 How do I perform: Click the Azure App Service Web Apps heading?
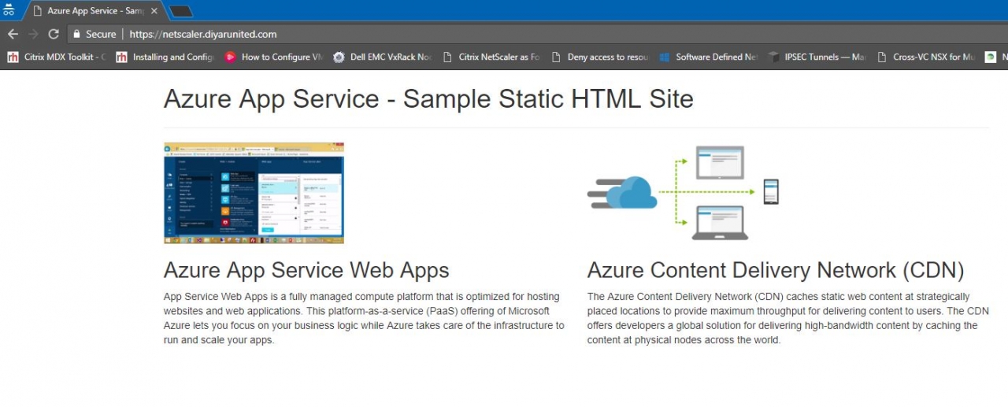(x=306, y=270)
